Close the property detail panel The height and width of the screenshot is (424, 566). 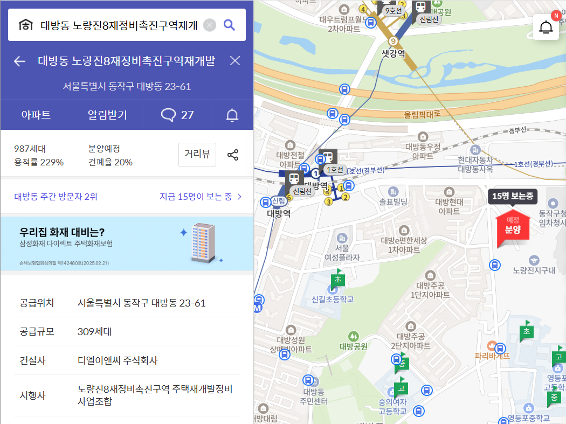click(x=235, y=61)
